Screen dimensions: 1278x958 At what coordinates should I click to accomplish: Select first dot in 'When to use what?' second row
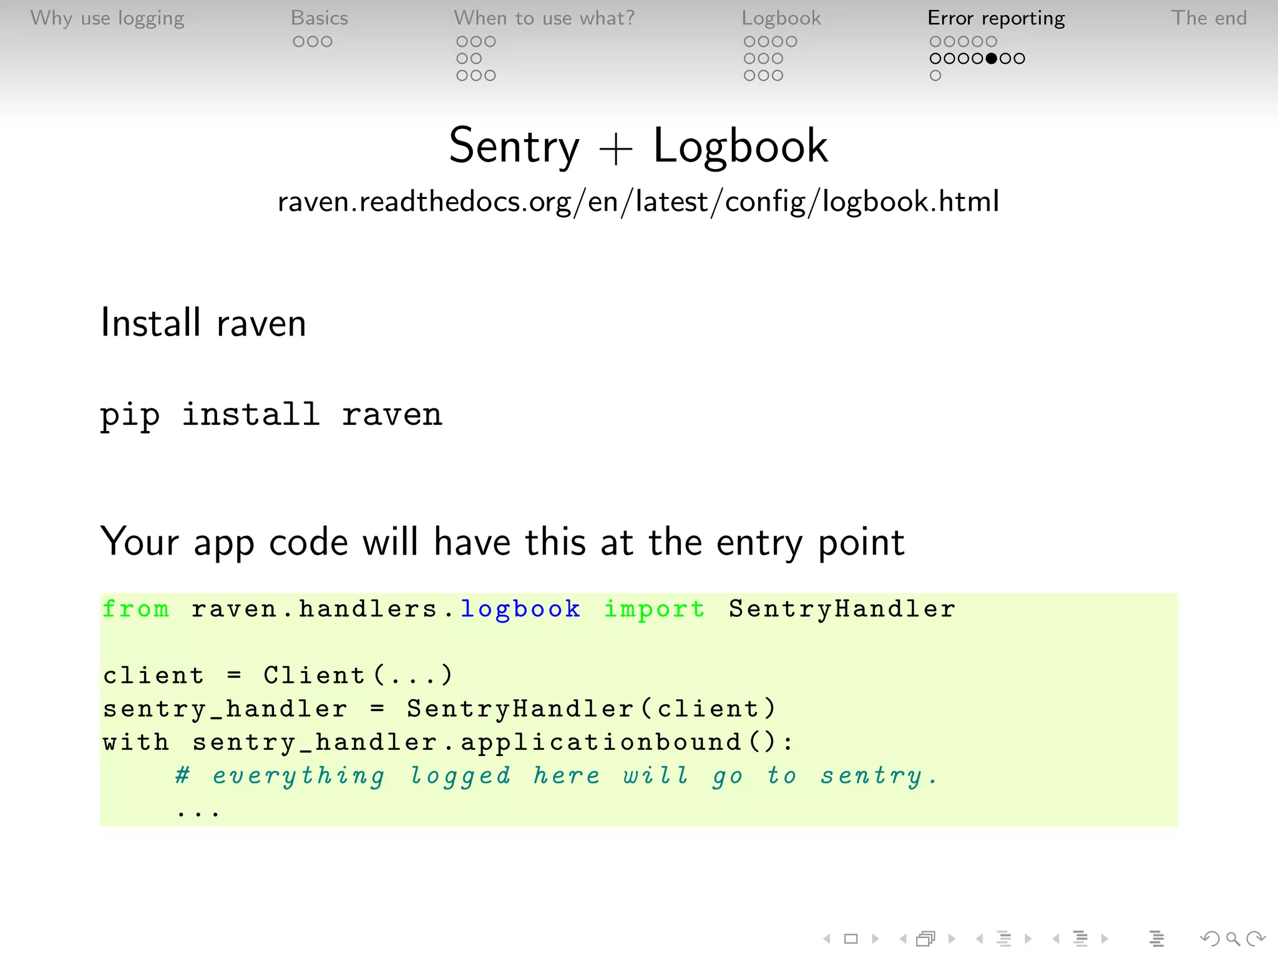(x=462, y=59)
